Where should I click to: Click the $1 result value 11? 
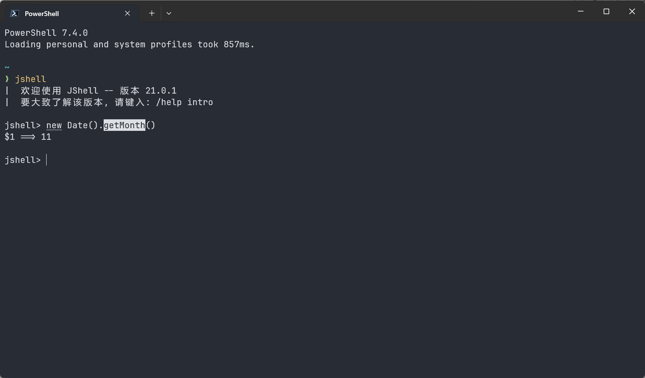46,137
